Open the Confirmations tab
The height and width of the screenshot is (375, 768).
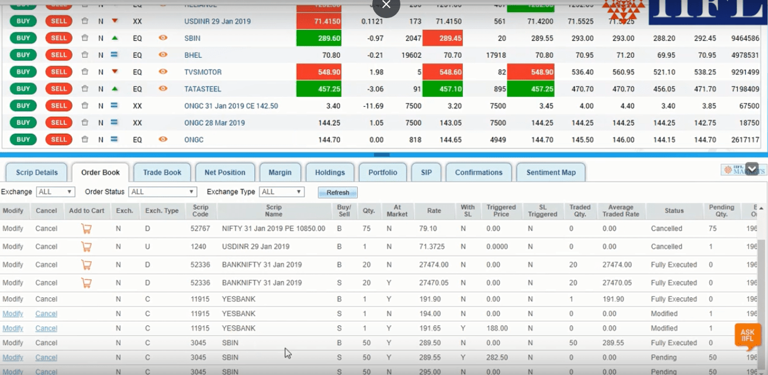pyautogui.click(x=479, y=172)
